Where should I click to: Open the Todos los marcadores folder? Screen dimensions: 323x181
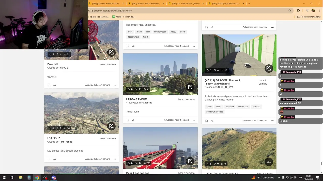pyautogui.click(x=309, y=17)
